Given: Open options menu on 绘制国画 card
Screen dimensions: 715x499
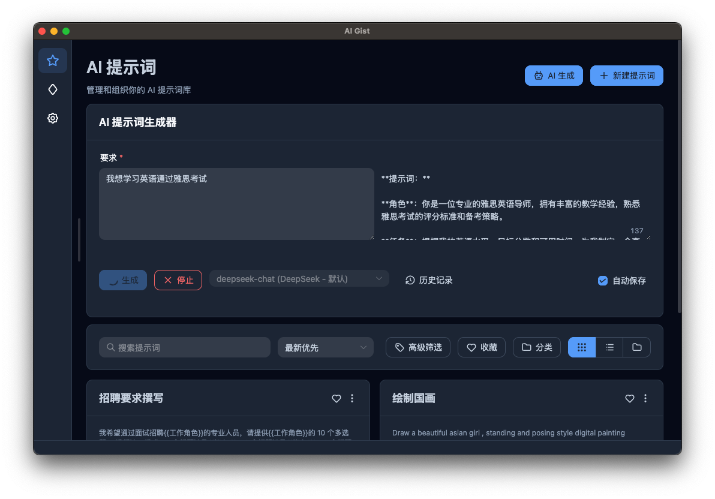Looking at the screenshot, I should [645, 398].
